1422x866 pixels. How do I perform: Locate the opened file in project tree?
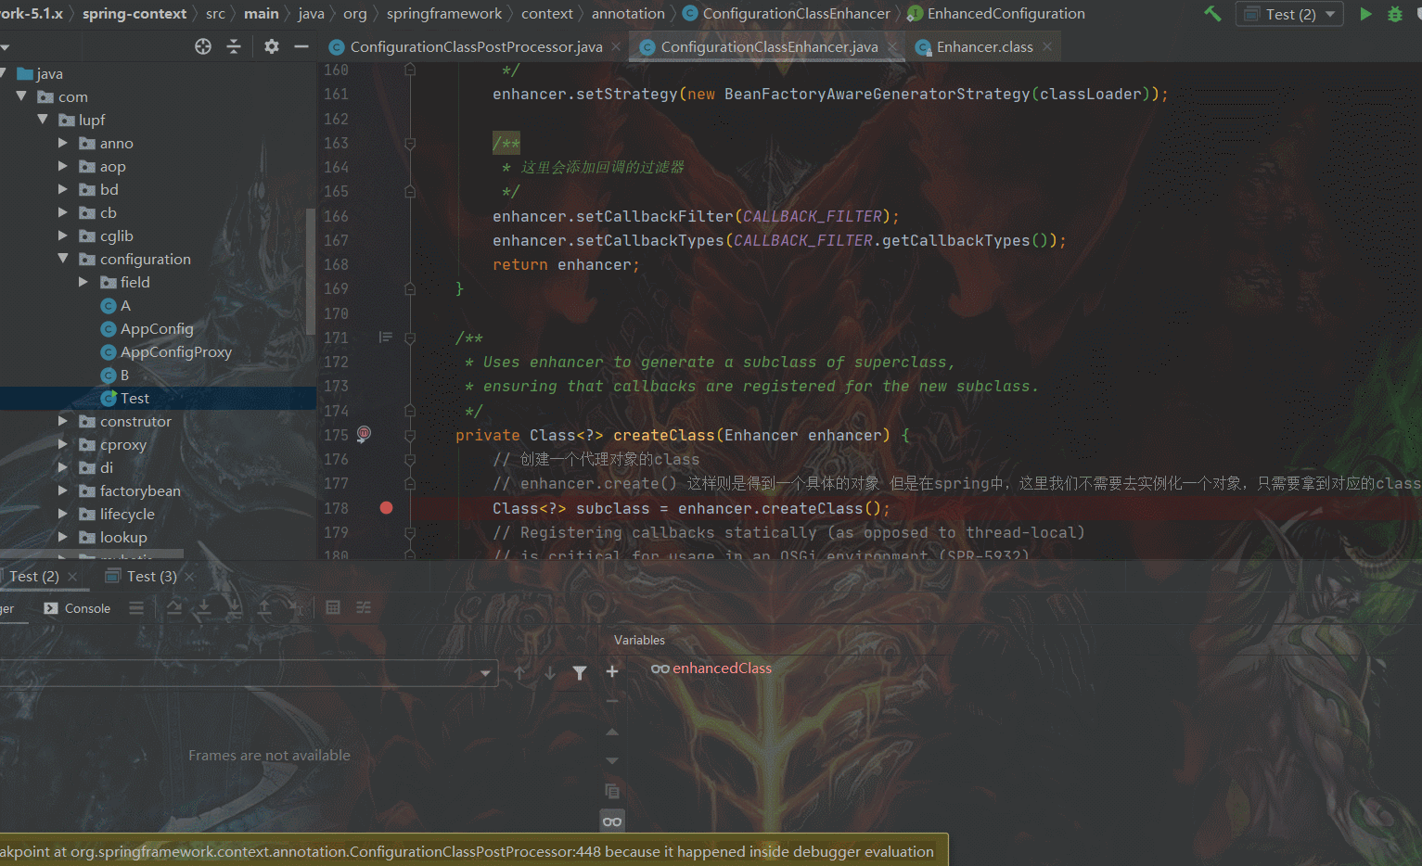[203, 46]
